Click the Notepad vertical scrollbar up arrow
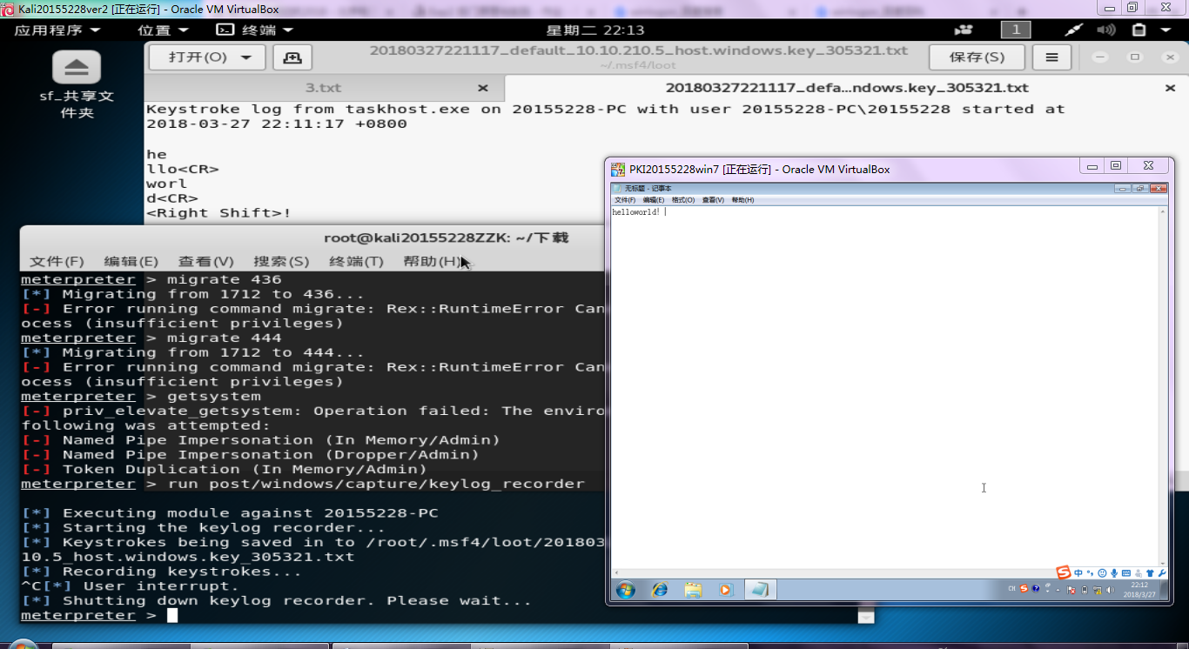This screenshot has width=1189, height=649. point(1163,211)
